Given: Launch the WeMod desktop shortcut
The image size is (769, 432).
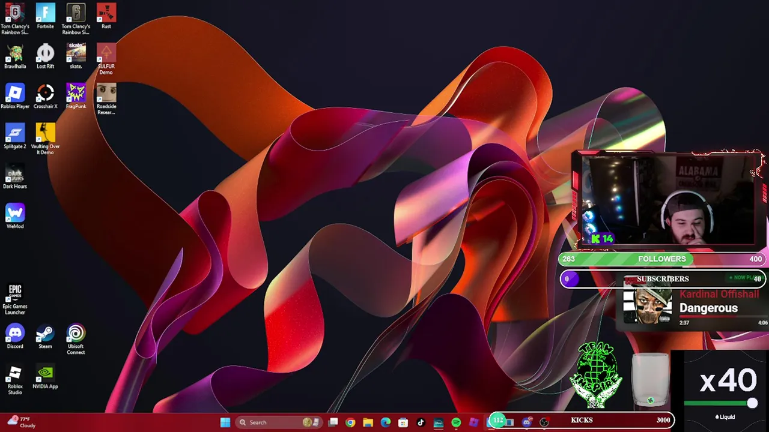Looking at the screenshot, I should click(x=15, y=217).
